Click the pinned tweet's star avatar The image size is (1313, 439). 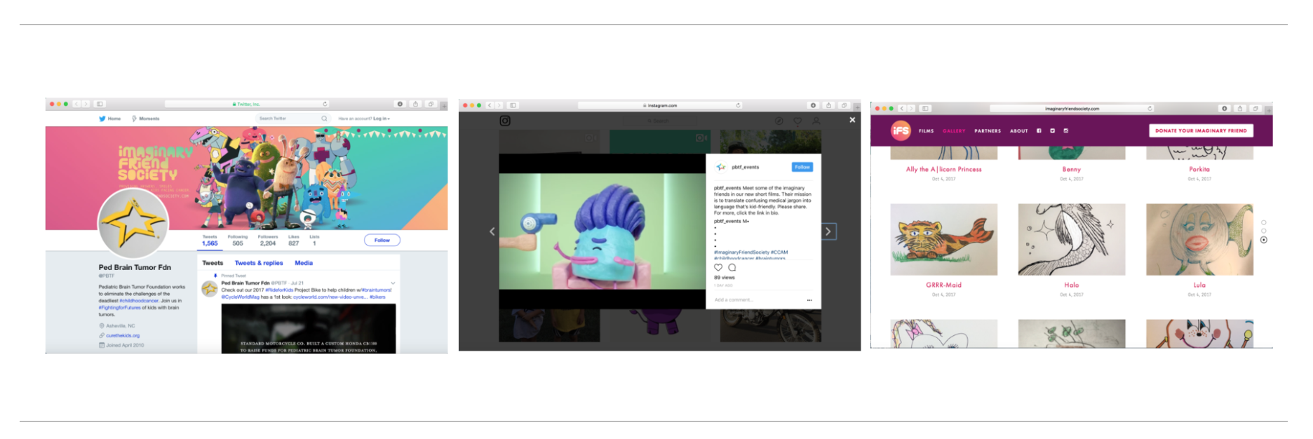point(209,288)
